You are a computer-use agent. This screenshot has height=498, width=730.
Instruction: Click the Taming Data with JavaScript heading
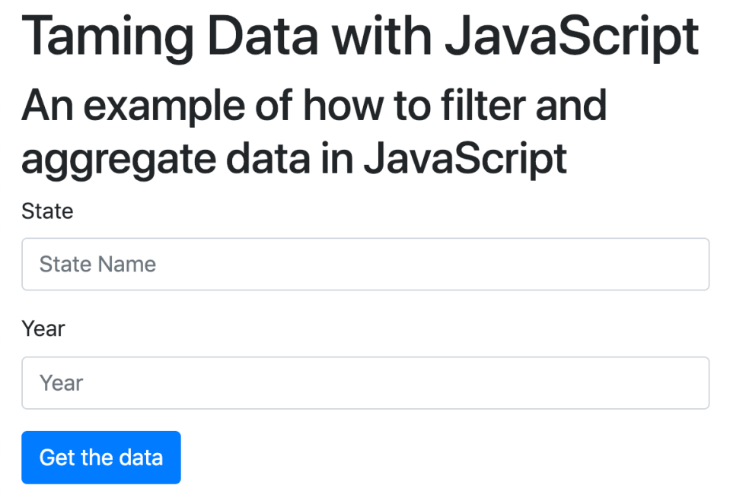tap(360, 36)
